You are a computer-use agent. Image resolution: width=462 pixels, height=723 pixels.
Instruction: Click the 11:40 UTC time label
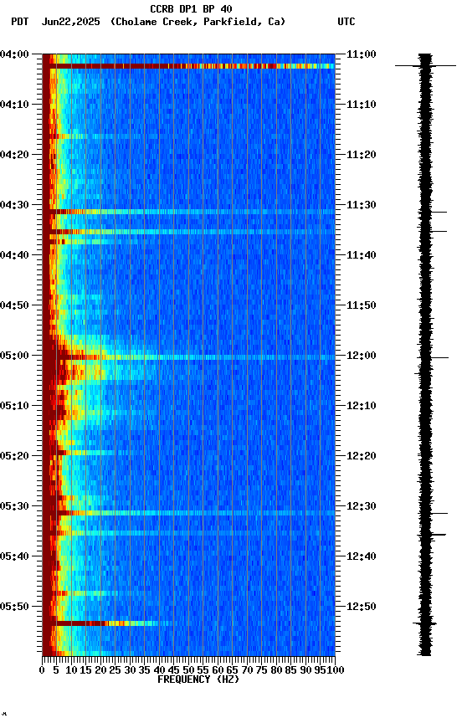361,255
